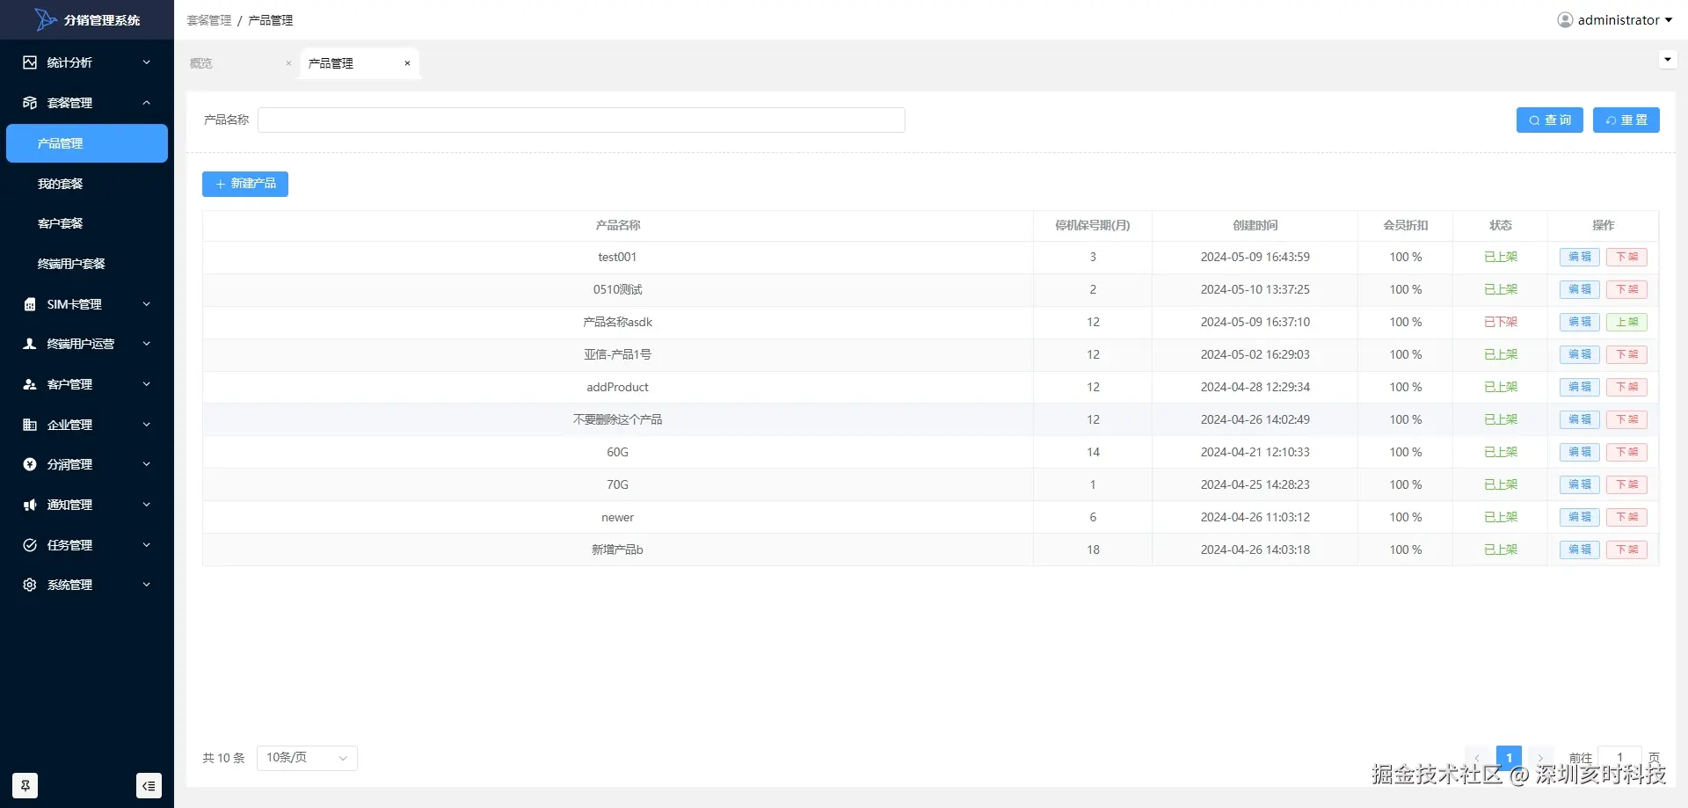1688x808 pixels.
Task: Close the 概览 tab
Action: tap(288, 63)
